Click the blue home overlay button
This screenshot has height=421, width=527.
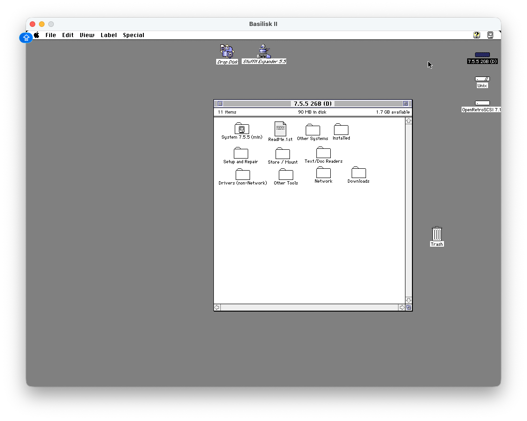(x=26, y=38)
